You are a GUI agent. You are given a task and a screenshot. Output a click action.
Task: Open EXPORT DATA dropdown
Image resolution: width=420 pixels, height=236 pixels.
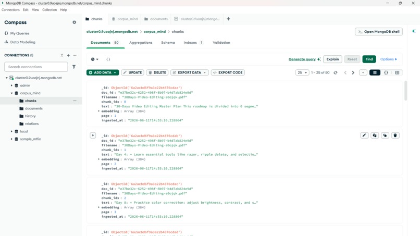tap(190, 72)
